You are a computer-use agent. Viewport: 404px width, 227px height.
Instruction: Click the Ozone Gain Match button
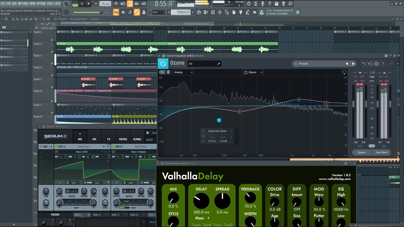pyautogui.click(x=382, y=152)
